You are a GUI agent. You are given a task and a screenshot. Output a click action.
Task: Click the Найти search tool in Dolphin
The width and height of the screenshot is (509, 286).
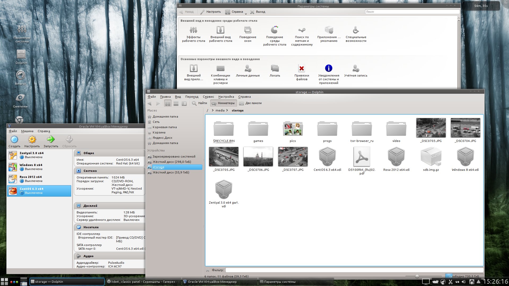pyautogui.click(x=200, y=103)
